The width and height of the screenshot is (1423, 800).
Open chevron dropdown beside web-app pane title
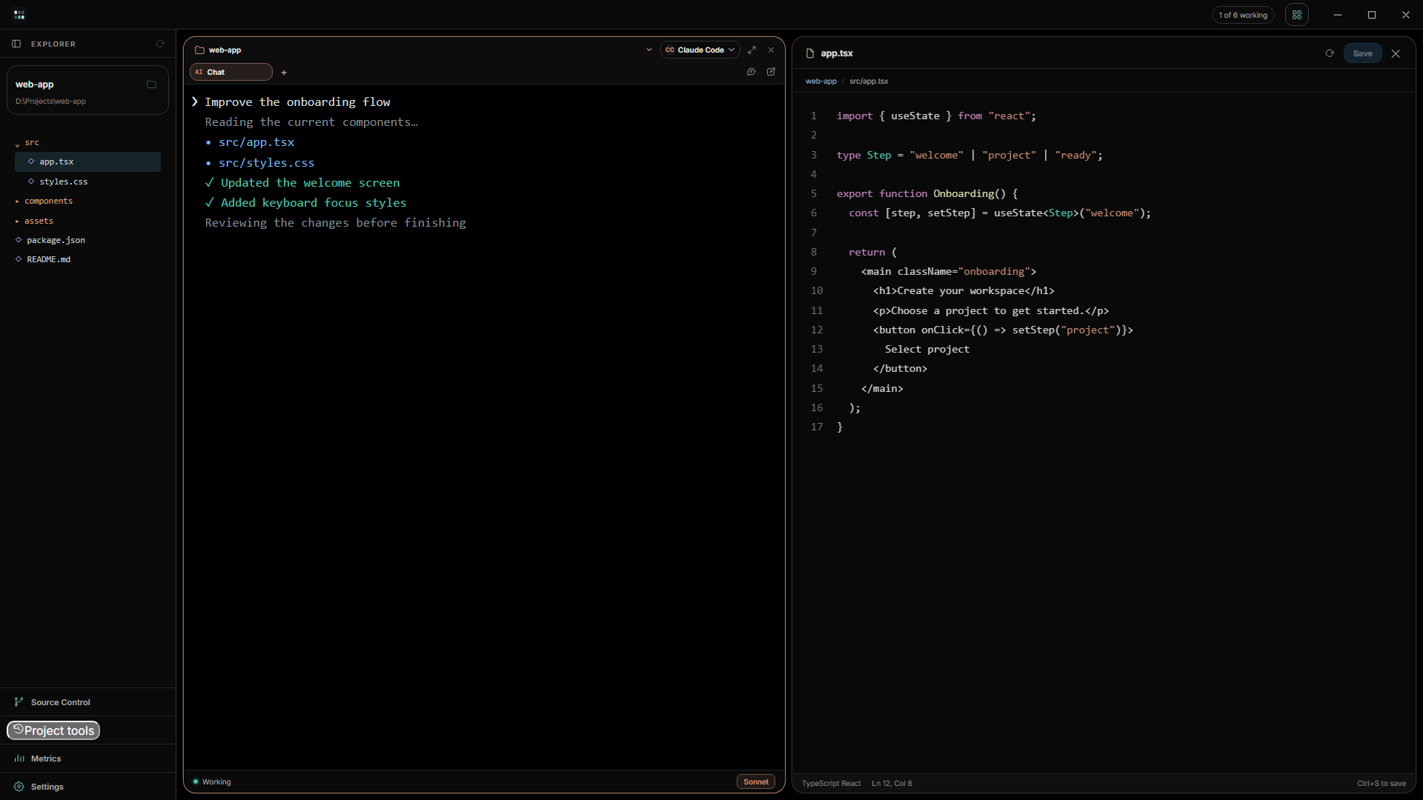[x=649, y=50]
